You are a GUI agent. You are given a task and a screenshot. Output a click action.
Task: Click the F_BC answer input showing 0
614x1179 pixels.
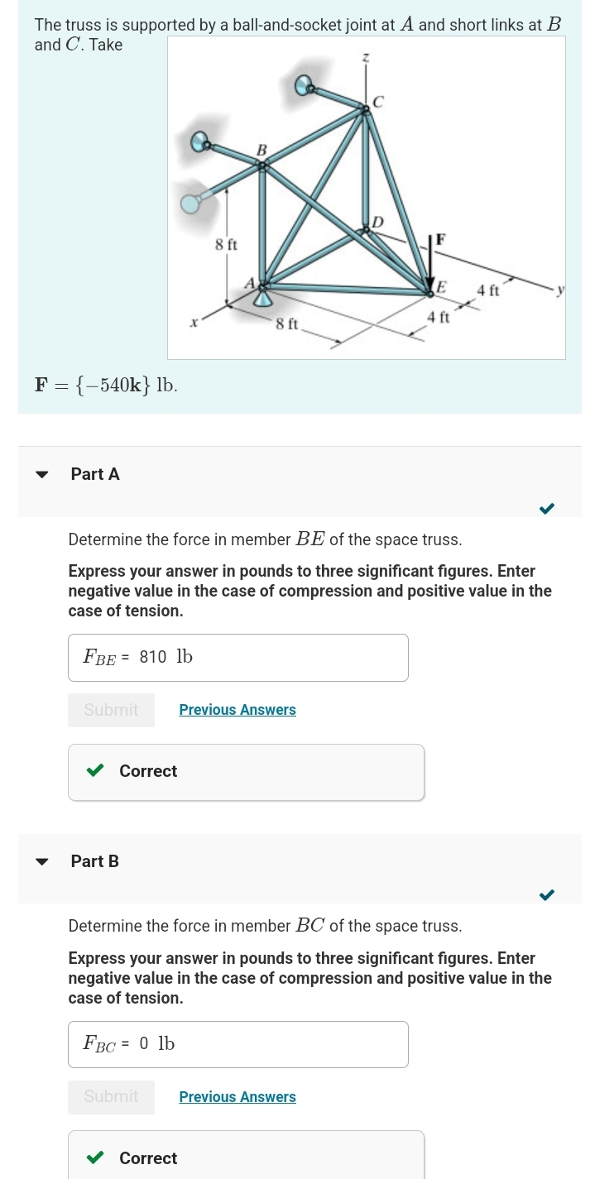237,1044
